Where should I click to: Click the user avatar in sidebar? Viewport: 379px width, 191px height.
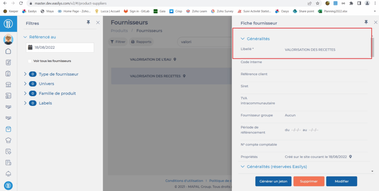8,38
